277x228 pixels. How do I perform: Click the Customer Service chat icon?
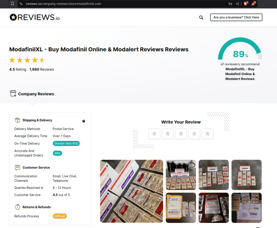tap(17, 167)
